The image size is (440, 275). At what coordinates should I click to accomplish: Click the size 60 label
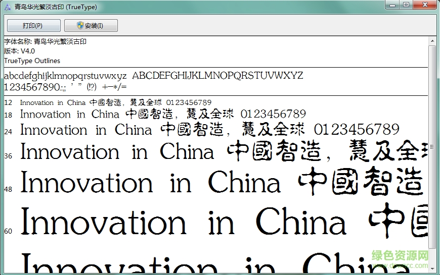tap(8, 231)
